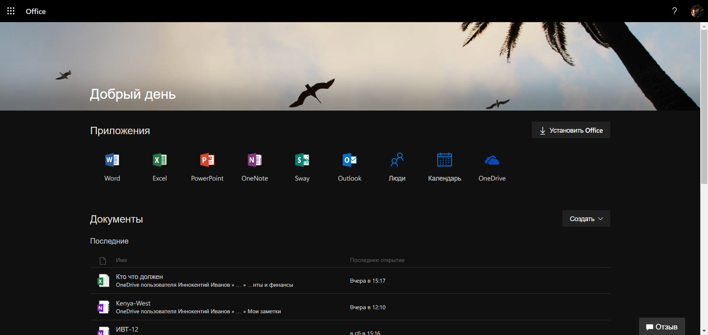This screenshot has width=708, height=335.
Task: Click the scrollbar up arrow
Action: [704, 26]
